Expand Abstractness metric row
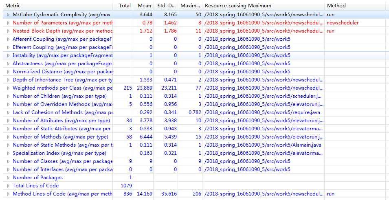 click(x=9, y=64)
